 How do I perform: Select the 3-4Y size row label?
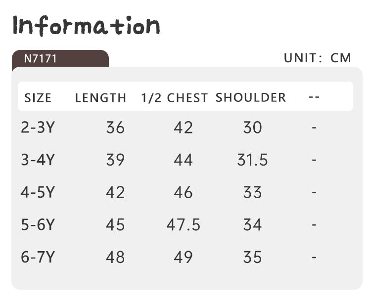click(38, 160)
